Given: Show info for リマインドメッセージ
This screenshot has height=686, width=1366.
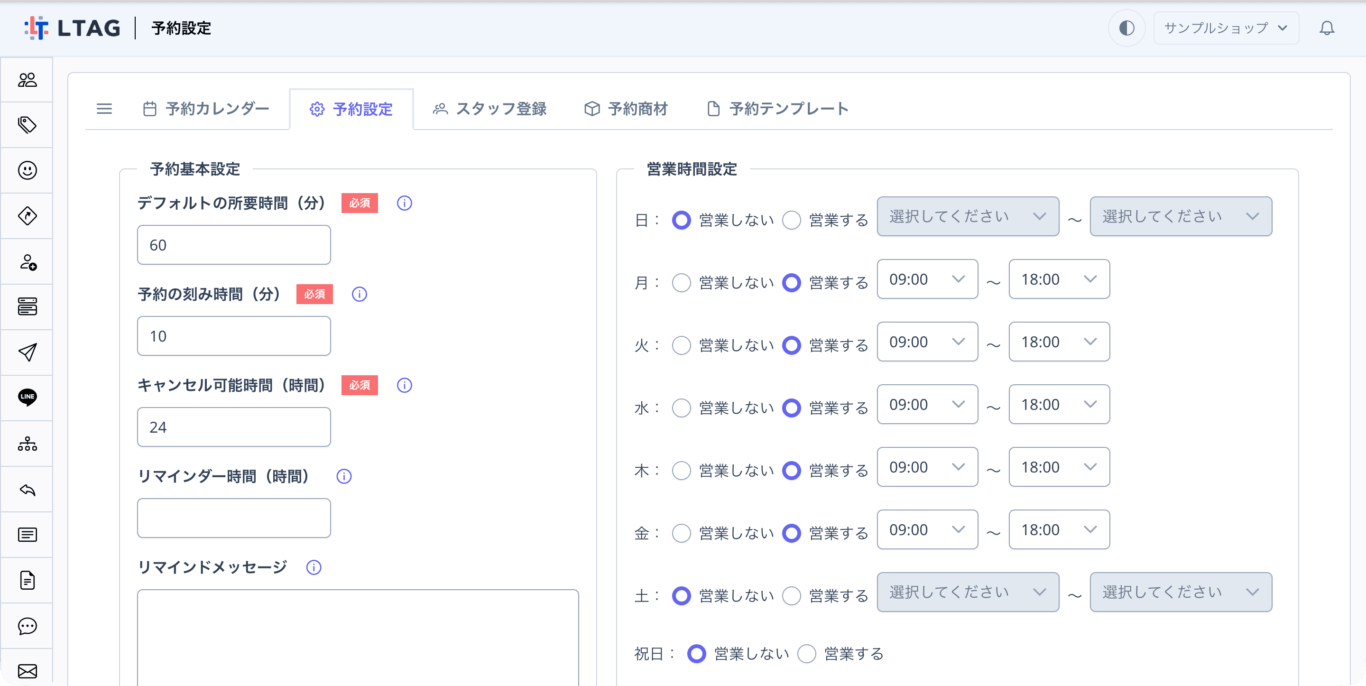Looking at the screenshot, I should click(x=314, y=567).
